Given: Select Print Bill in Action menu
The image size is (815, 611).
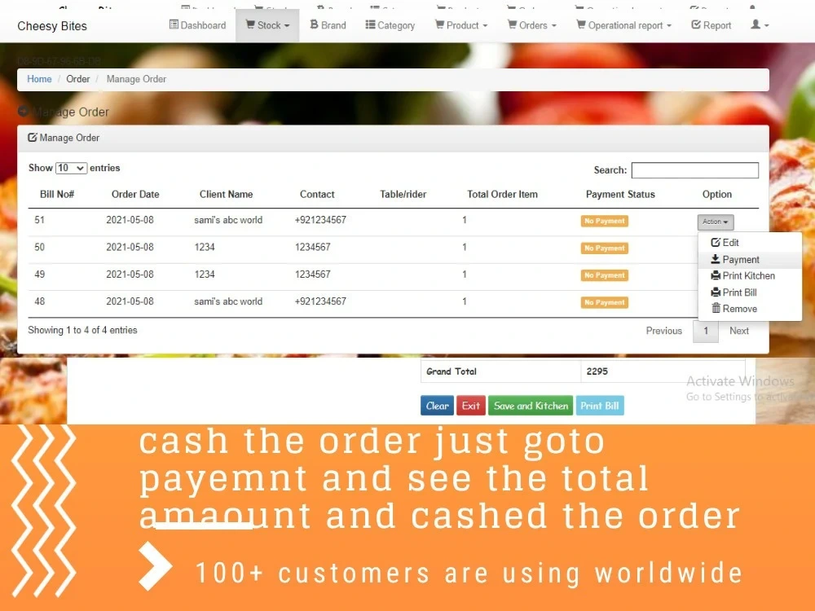Looking at the screenshot, I should (750, 292).
